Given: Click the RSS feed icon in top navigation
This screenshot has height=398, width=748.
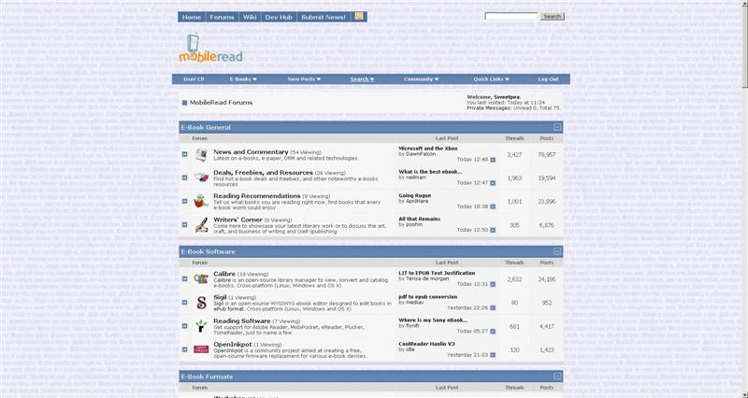Looking at the screenshot, I should coord(359,16).
